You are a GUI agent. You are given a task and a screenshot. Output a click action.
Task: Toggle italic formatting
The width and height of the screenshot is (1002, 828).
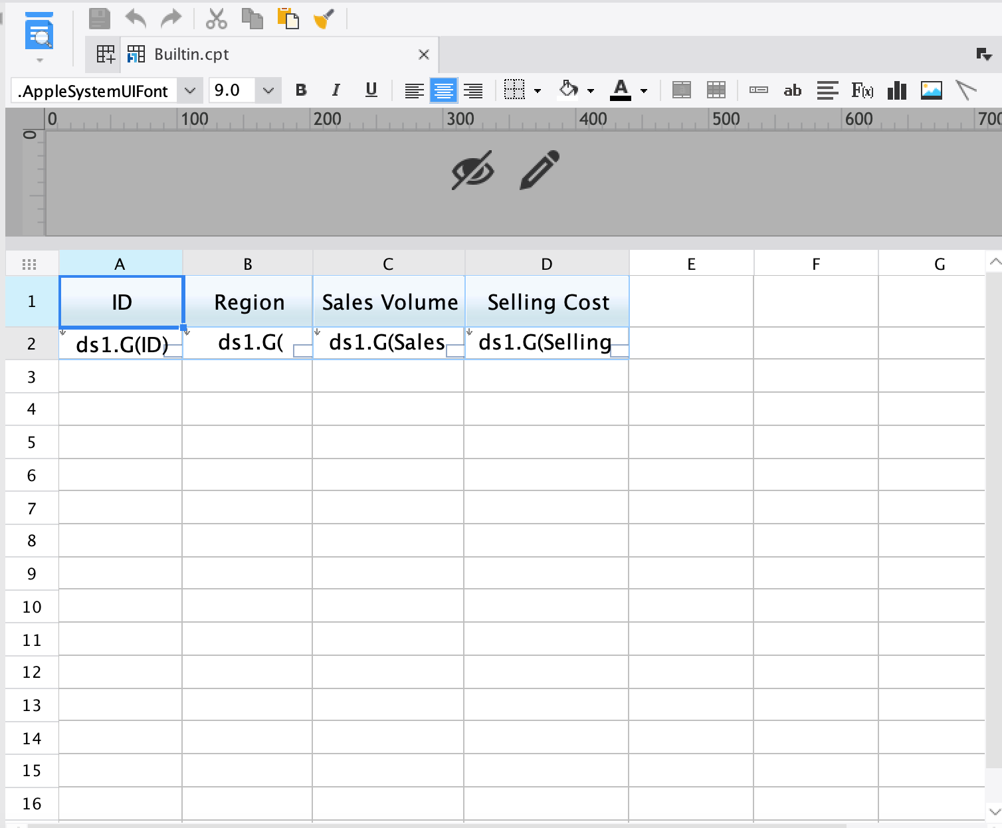coord(336,90)
